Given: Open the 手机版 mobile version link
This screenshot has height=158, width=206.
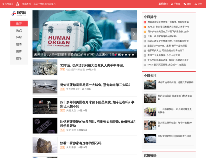Looking at the screenshot, I should pos(176,4).
